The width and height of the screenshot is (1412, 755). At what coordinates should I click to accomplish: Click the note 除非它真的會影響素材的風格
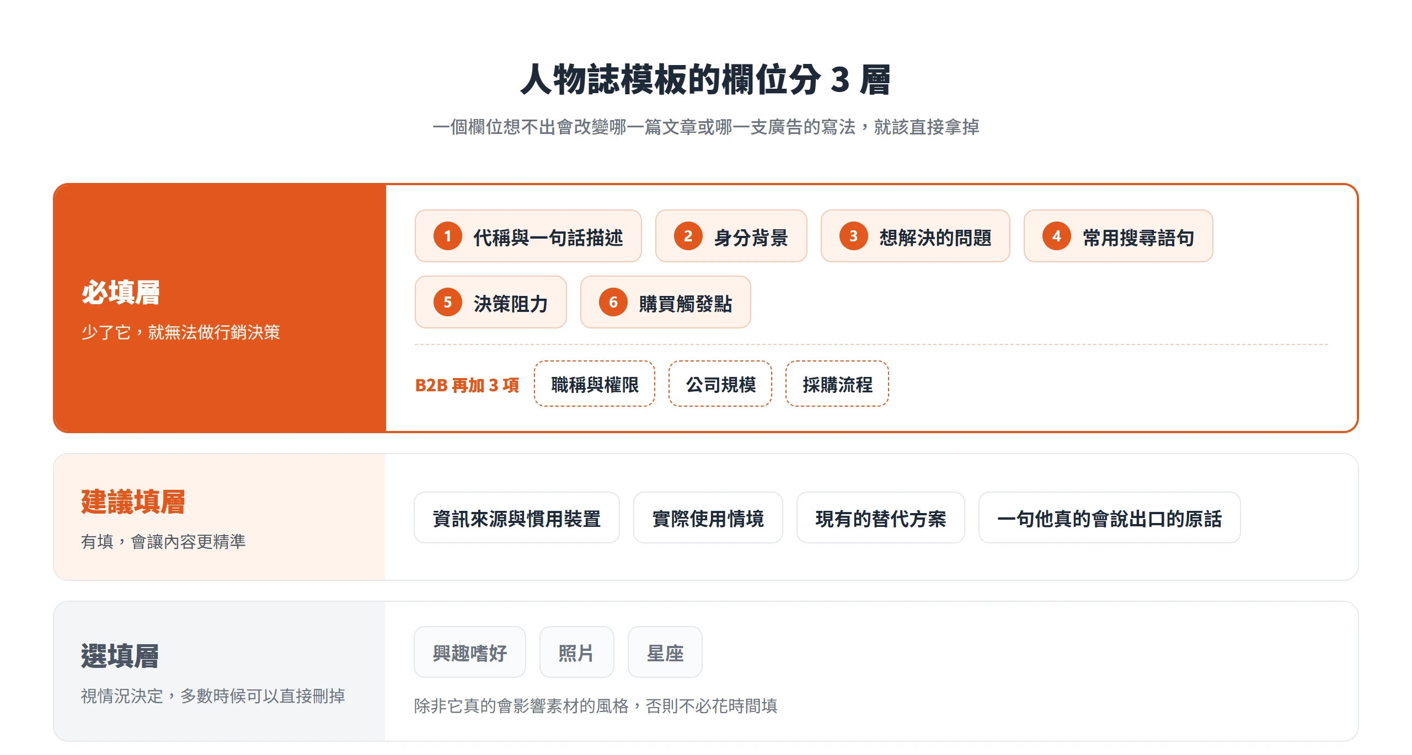596,705
